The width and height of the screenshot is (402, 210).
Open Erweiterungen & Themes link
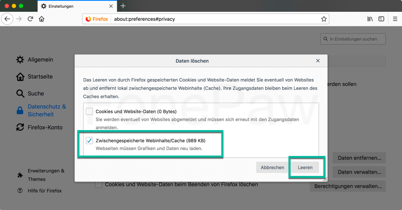[x=41, y=175]
